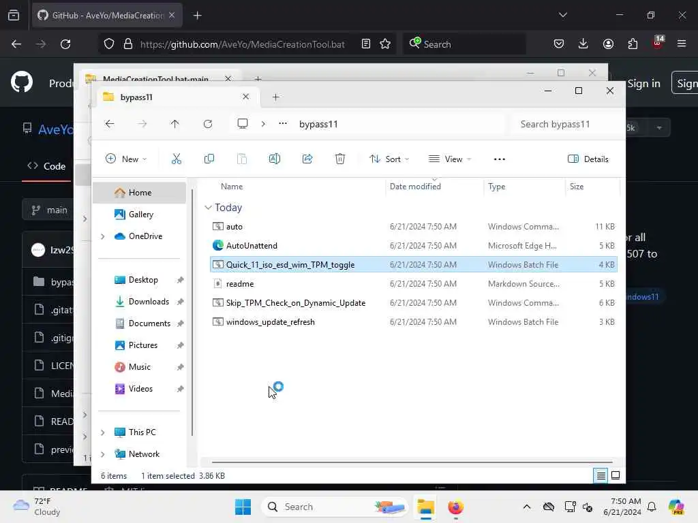Switch to large thumbnails view in status bar
This screenshot has height=523, width=698.
[616, 475]
